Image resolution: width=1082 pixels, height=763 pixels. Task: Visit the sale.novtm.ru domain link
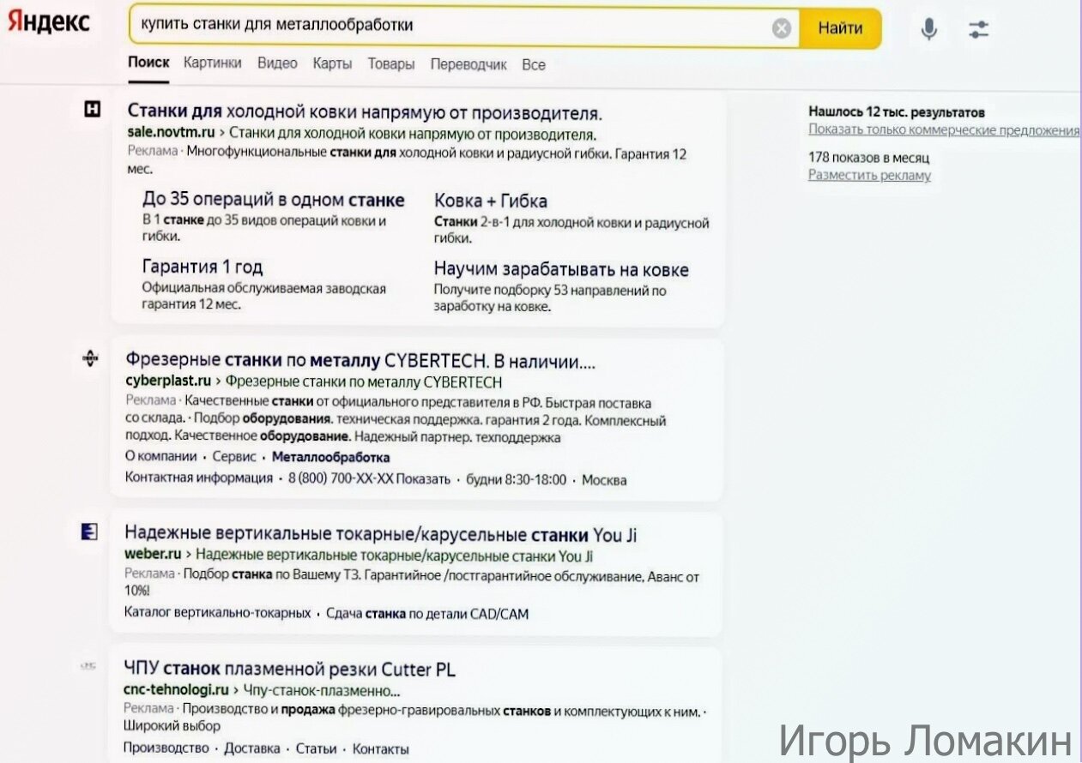(x=171, y=134)
